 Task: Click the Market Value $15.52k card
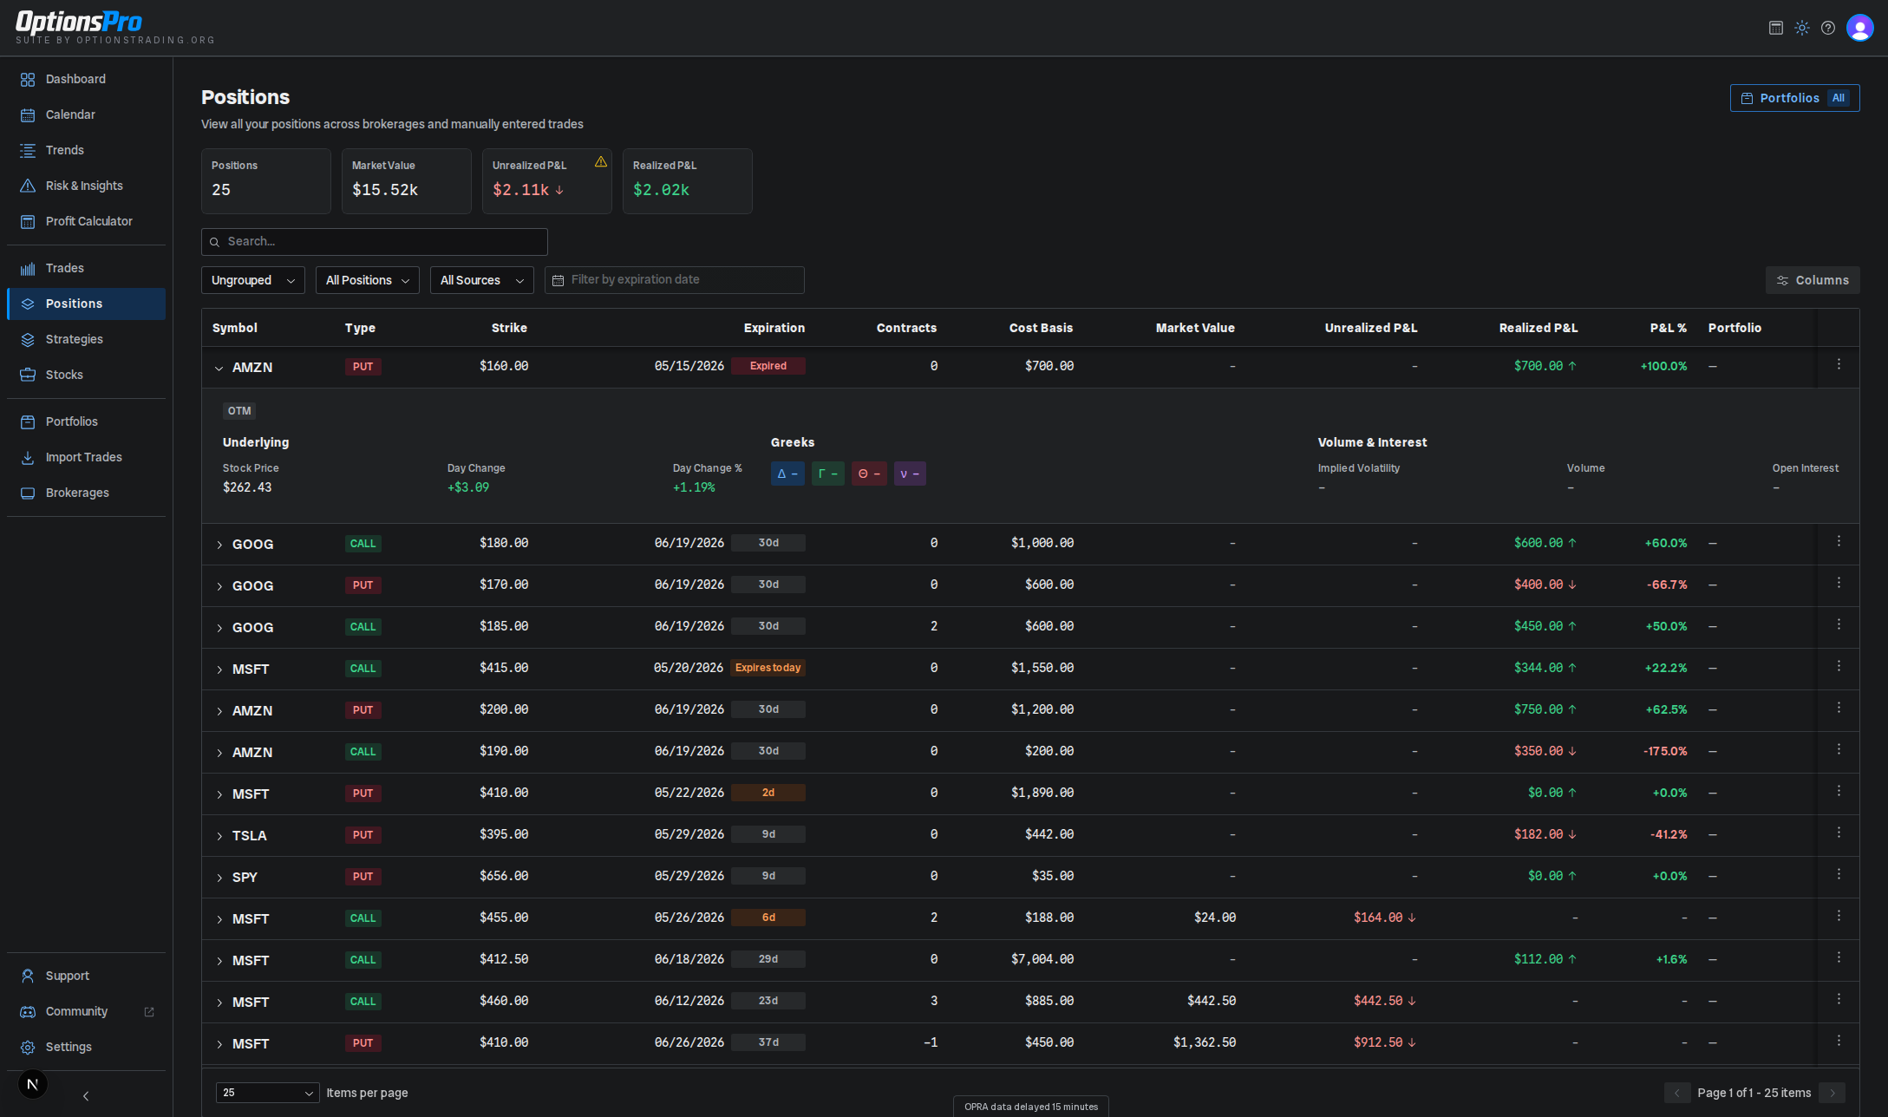[x=407, y=181]
